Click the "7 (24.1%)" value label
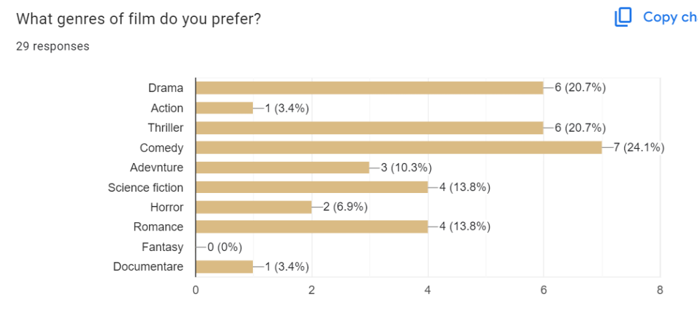Image resolution: width=698 pixels, height=311 pixels. click(639, 147)
